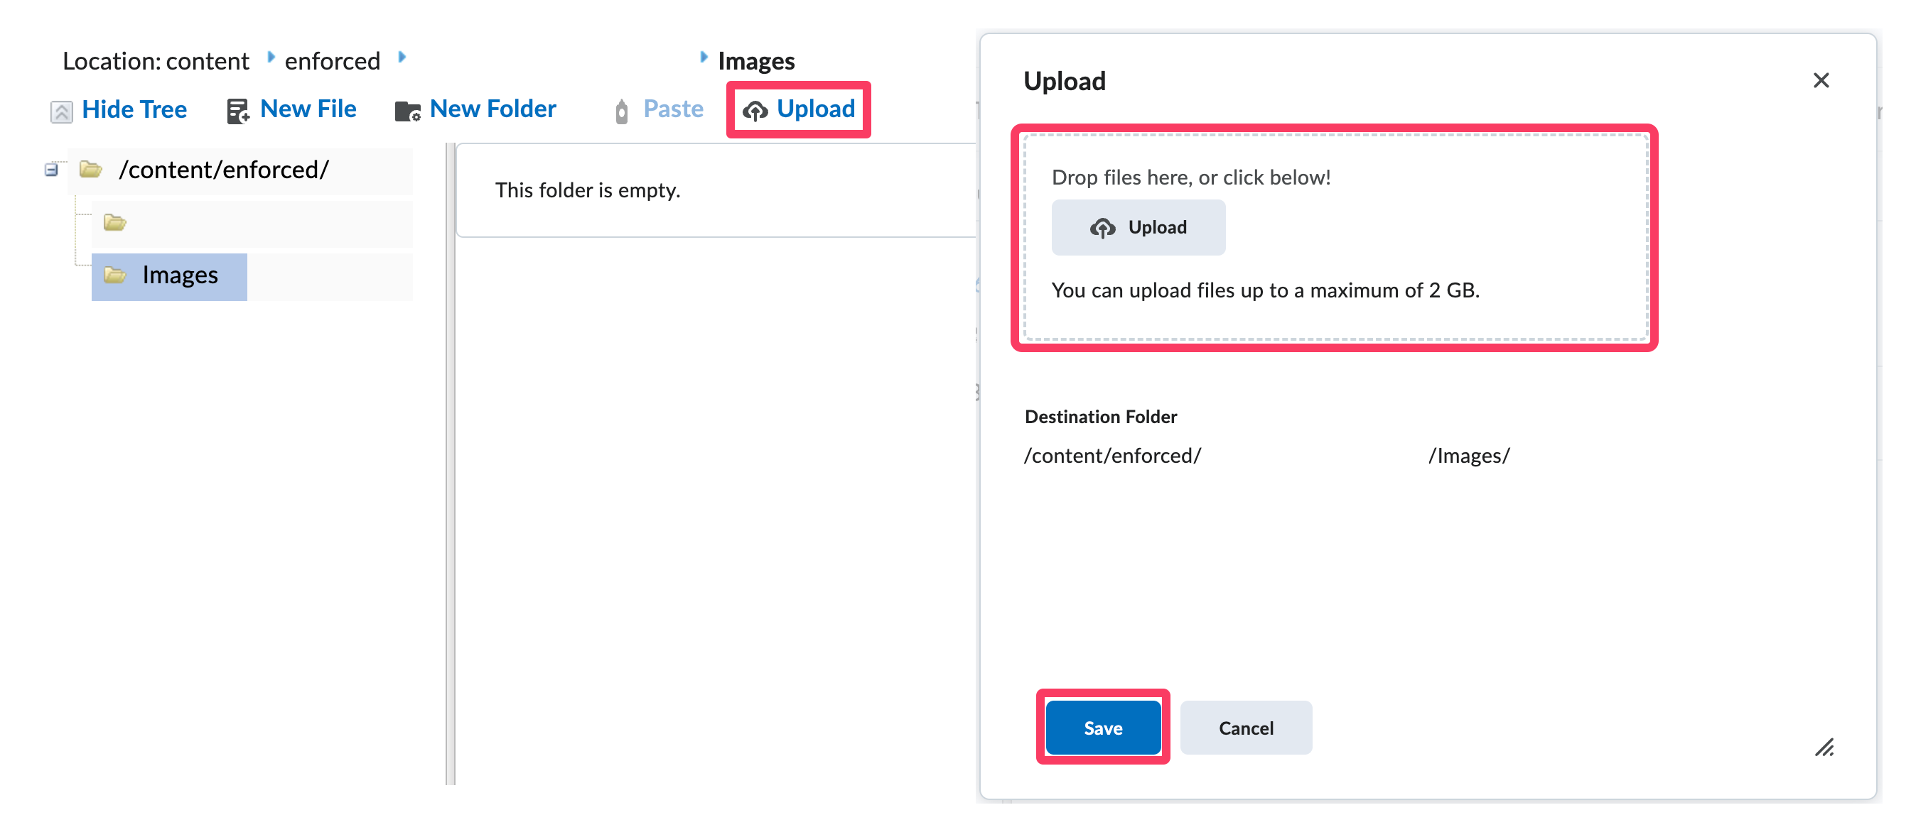Go to 'content' in the location breadcrumb

(207, 61)
